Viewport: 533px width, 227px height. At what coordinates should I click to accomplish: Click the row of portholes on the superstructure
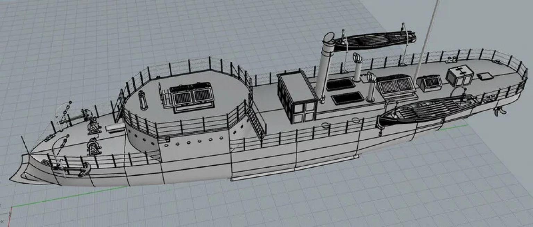[194, 142]
